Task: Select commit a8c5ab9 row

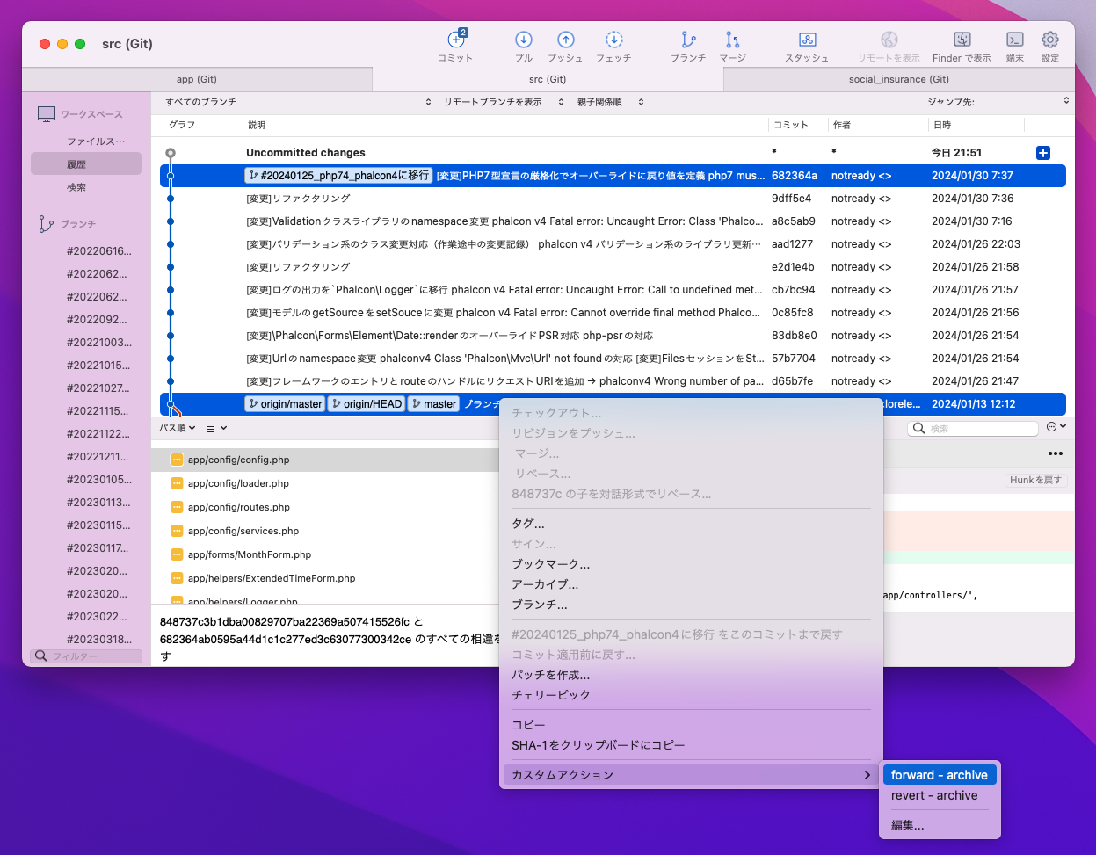Action: 613,221
